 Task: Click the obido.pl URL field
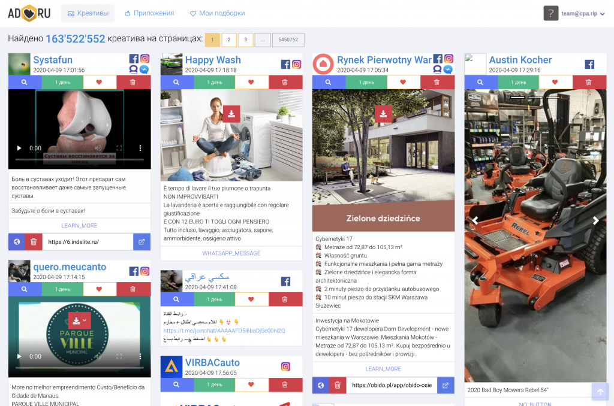[392, 385]
